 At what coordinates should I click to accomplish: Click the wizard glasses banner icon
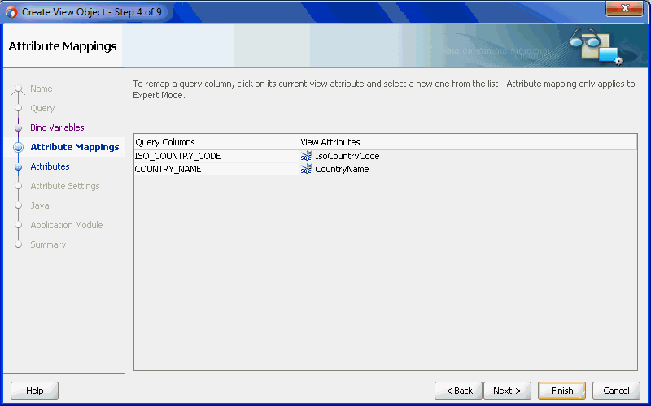pyautogui.click(x=596, y=46)
